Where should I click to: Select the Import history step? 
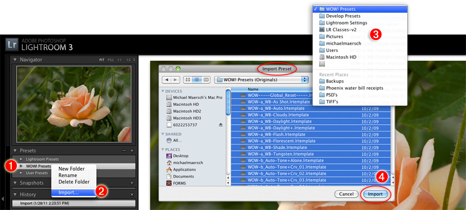(x=74, y=203)
